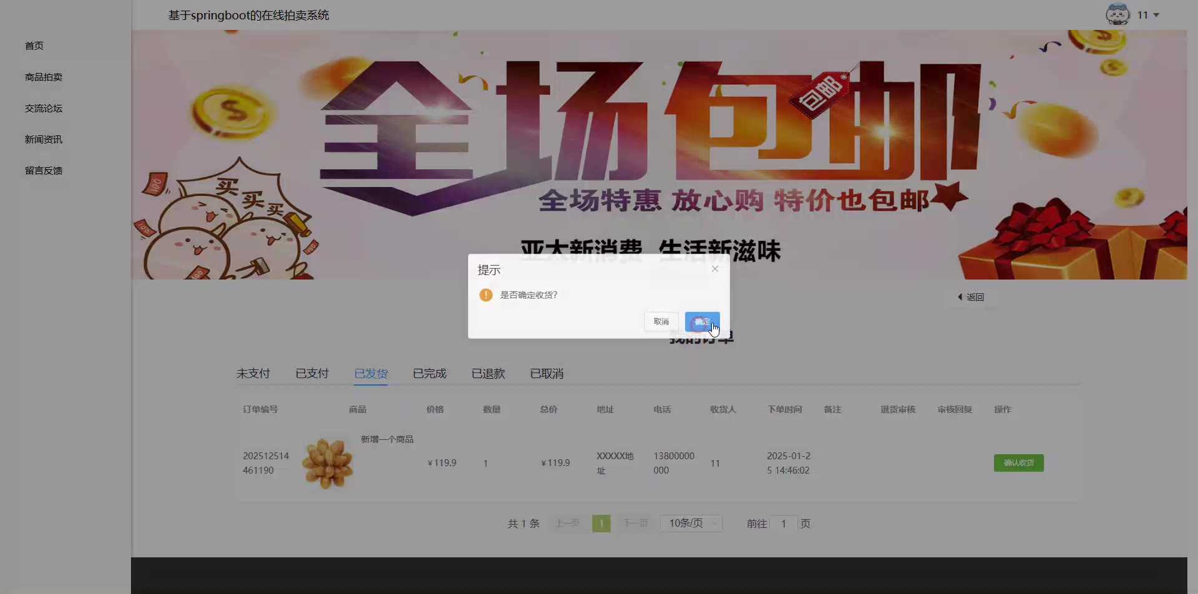The width and height of the screenshot is (1198, 594).
Task: Click the address cell XXXXX地址
Action: (x=615, y=463)
